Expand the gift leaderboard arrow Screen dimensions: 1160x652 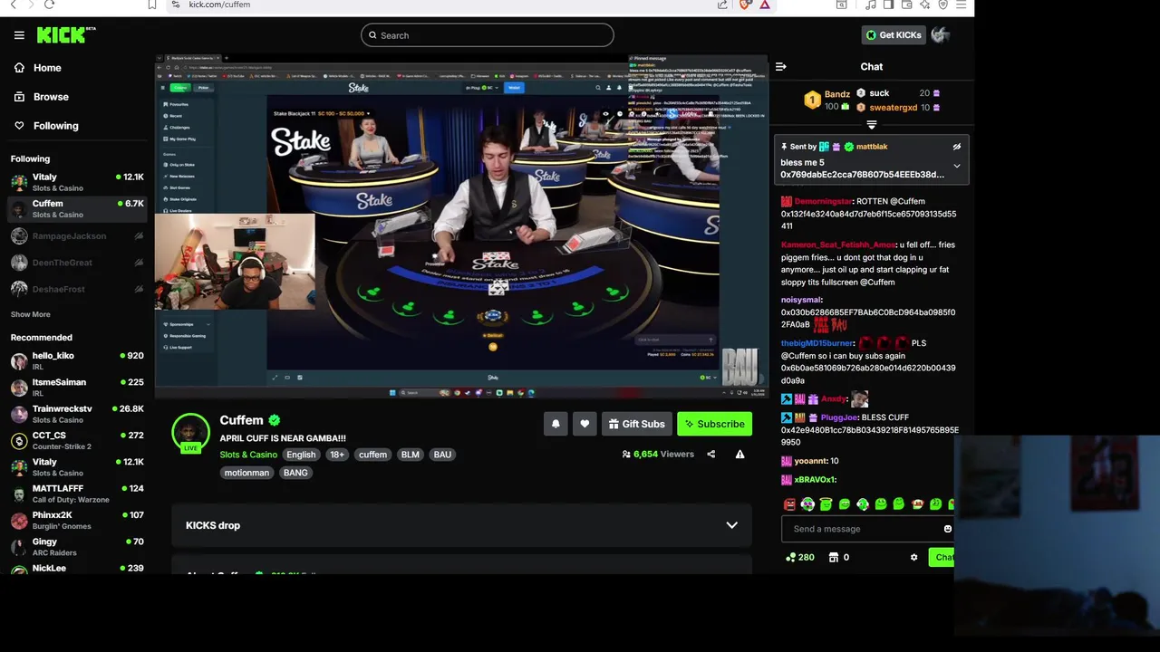click(x=872, y=125)
